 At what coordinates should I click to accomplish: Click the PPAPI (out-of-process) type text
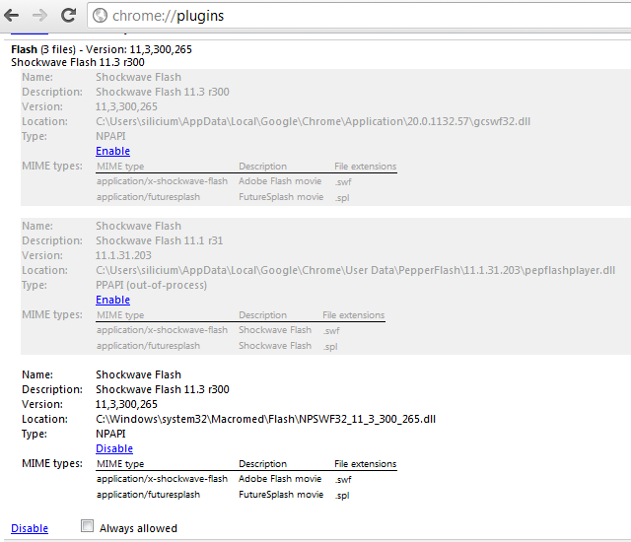[151, 285]
